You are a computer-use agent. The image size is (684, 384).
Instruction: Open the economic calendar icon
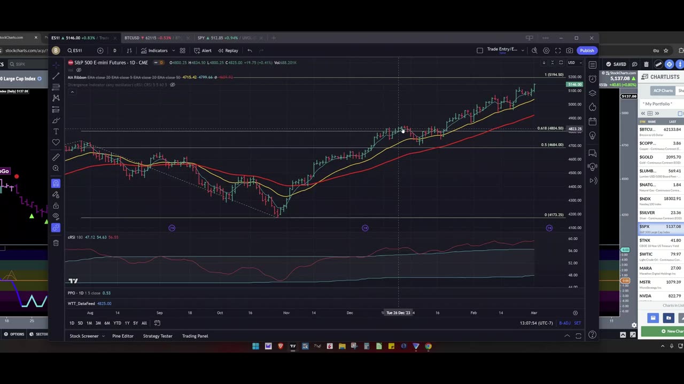pos(592,121)
